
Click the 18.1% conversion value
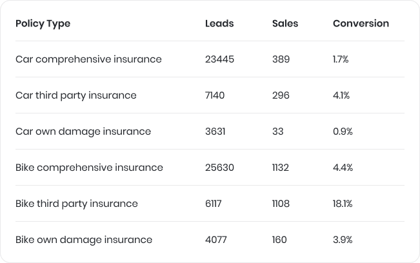pyautogui.click(x=343, y=204)
